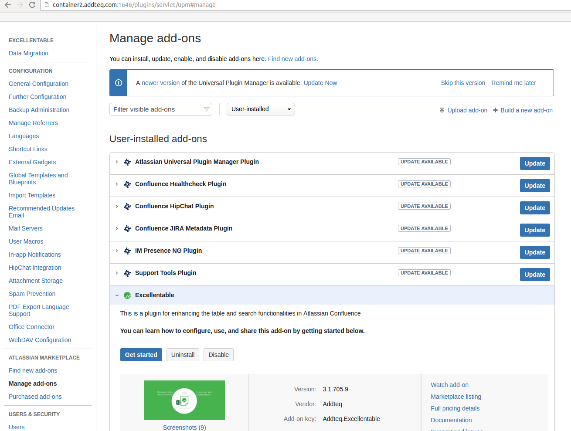Expand the IM Presence NG Plugin row
This screenshot has width=571, height=431.
117,251
